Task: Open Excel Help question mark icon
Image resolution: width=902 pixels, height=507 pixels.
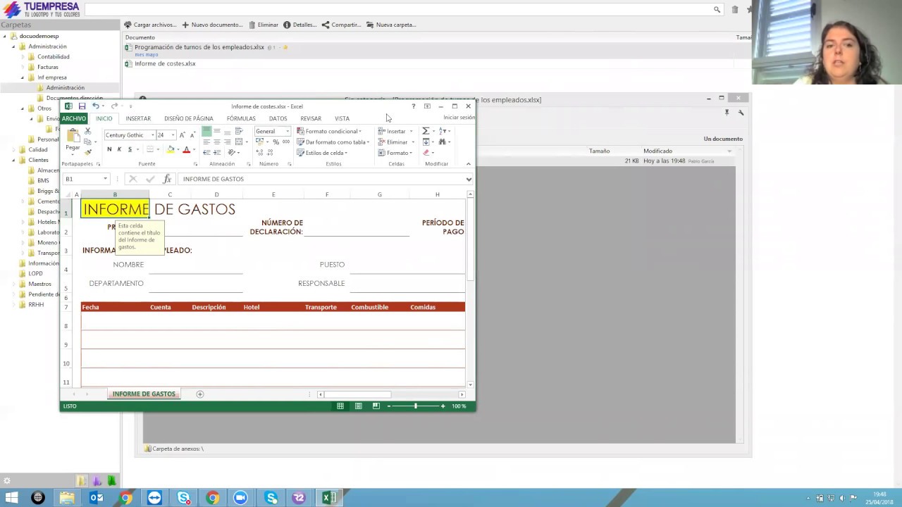Action: [x=413, y=106]
